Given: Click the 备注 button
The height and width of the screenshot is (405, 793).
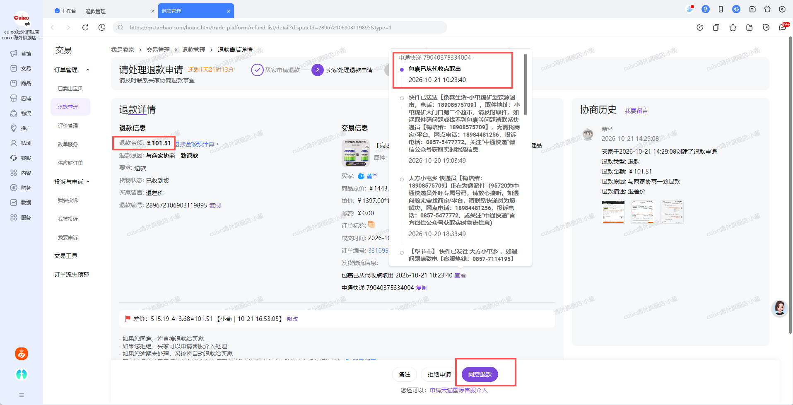Looking at the screenshot, I should (405, 374).
